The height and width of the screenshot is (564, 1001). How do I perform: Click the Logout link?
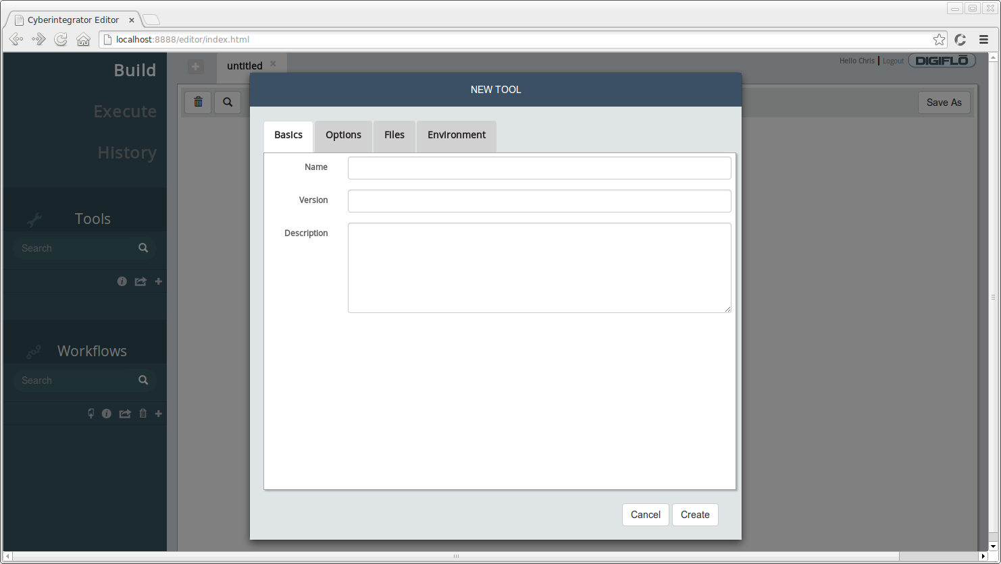point(893,61)
